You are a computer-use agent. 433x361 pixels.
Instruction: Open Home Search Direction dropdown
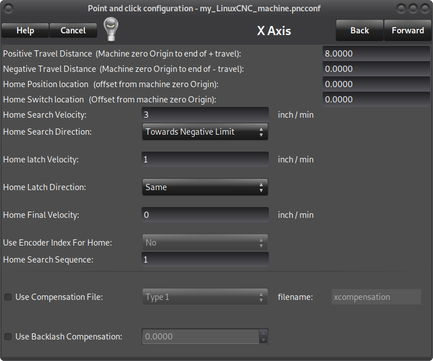coord(205,132)
